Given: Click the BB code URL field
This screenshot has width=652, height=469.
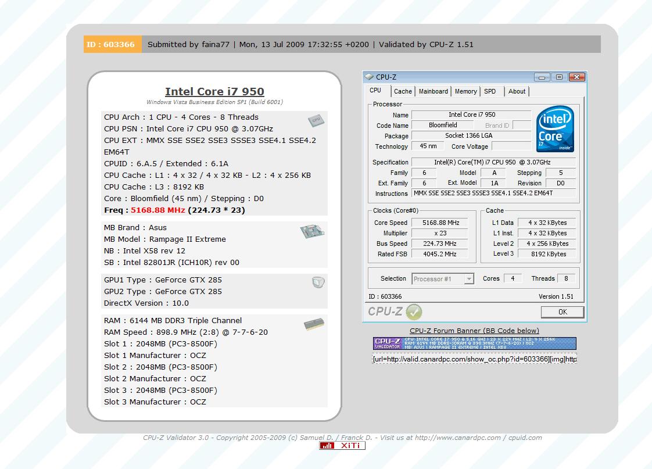Looking at the screenshot, I should [x=474, y=359].
